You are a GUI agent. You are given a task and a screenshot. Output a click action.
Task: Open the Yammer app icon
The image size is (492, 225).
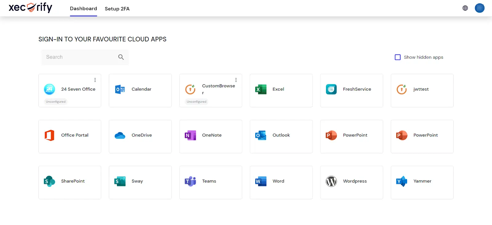point(402,181)
